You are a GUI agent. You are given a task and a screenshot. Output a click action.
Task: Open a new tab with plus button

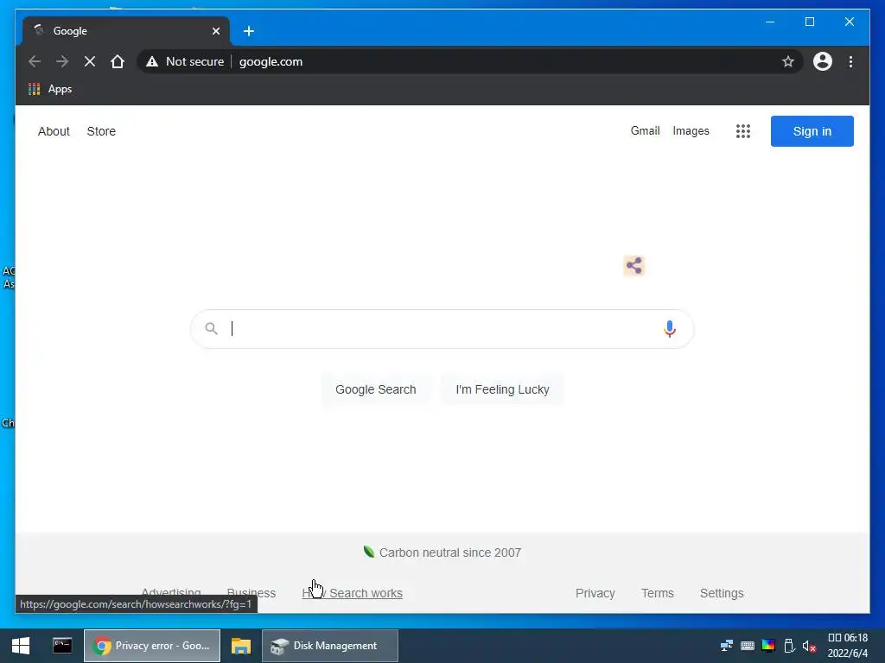(x=248, y=31)
